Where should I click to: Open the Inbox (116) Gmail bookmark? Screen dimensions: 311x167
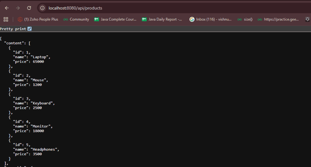tap(210, 19)
